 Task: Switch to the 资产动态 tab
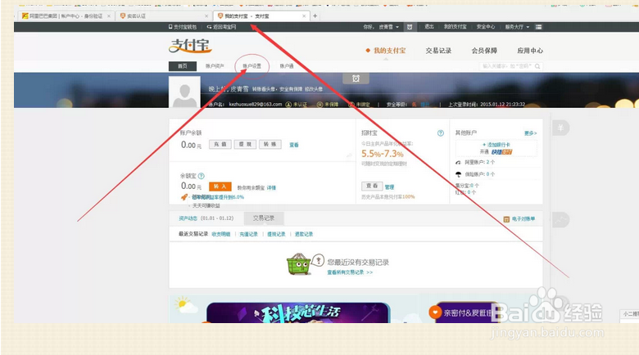188,218
